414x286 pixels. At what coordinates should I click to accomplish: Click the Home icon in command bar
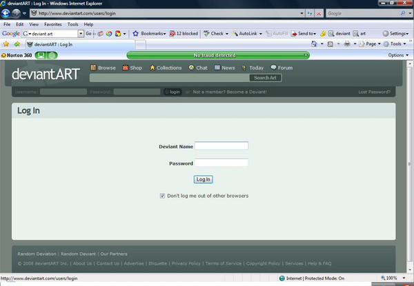click(314, 43)
